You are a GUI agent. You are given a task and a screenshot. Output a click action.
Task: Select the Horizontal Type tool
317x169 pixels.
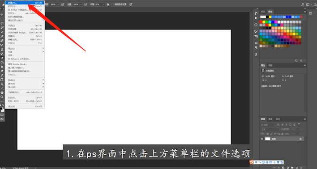2,80
